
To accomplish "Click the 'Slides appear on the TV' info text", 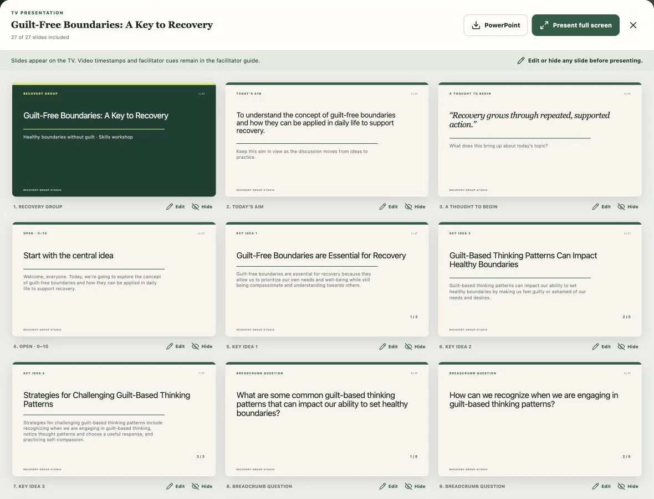I will [135, 60].
